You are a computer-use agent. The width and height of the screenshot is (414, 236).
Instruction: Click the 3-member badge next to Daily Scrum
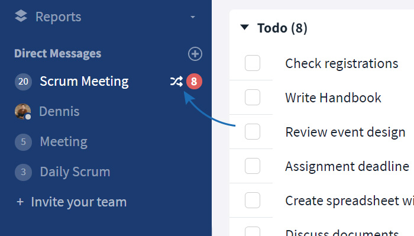point(23,172)
